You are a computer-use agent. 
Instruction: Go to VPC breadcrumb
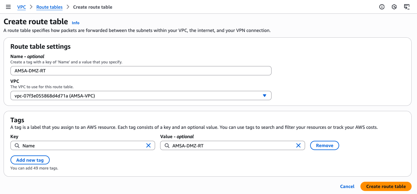(x=22, y=7)
